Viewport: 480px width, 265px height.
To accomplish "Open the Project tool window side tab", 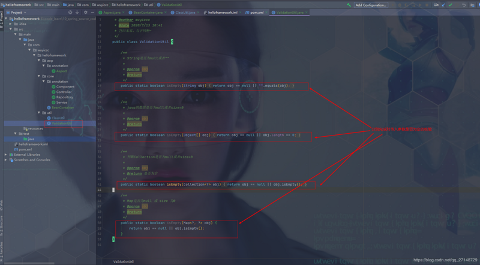I will coord(2,19).
